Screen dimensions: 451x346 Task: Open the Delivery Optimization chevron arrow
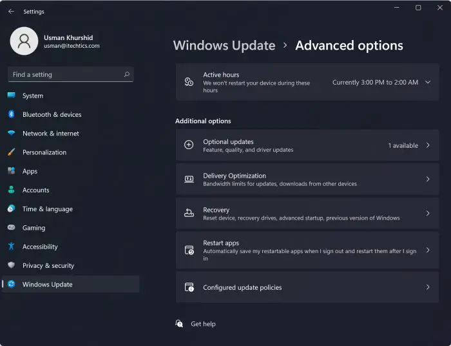coord(428,179)
